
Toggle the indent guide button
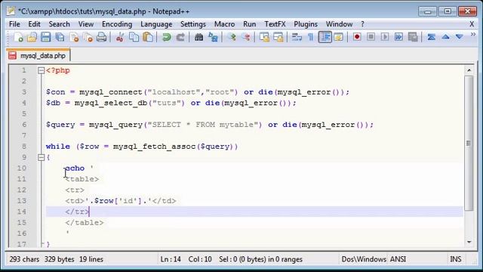click(x=325, y=37)
